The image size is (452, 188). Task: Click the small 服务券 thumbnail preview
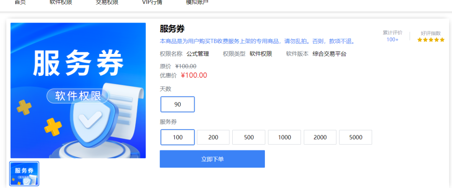tap(24, 174)
